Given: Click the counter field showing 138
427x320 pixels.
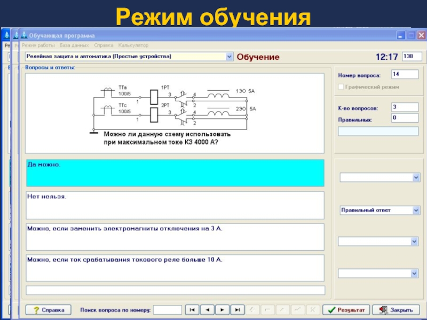Looking at the screenshot, I should 412,57.
